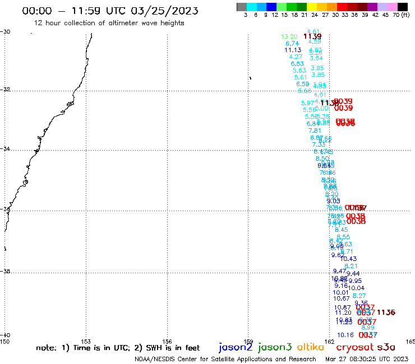The height and width of the screenshot is (364, 415).
Task: Click the cyan legend swatch
Action: [252, 7]
